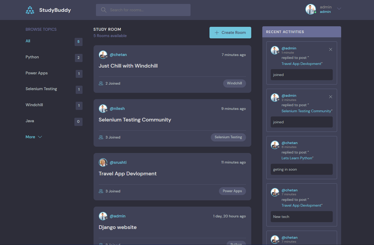This screenshot has width=374, height=245.
Task: Open the Lets Learn Python post link
Action: [x=297, y=158]
